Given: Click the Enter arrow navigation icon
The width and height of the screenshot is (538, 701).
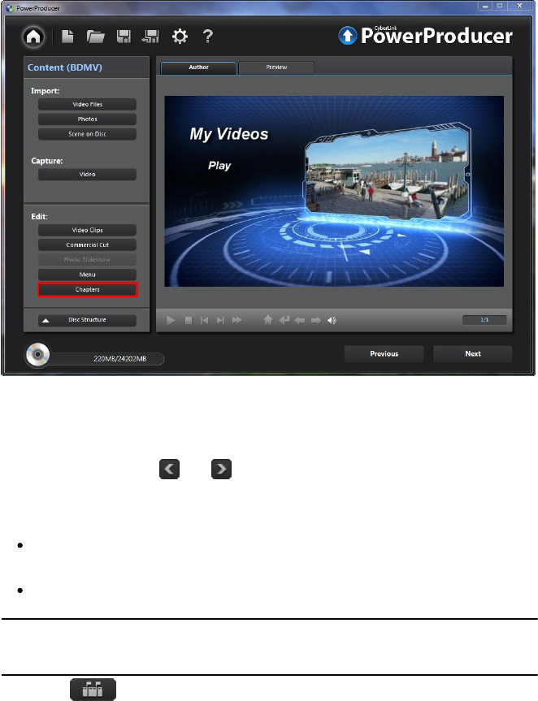Looking at the screenshot, I should coord(284,320).
